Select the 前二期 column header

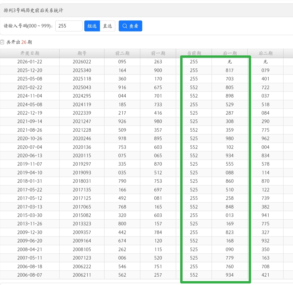click(x=122, y=53)
